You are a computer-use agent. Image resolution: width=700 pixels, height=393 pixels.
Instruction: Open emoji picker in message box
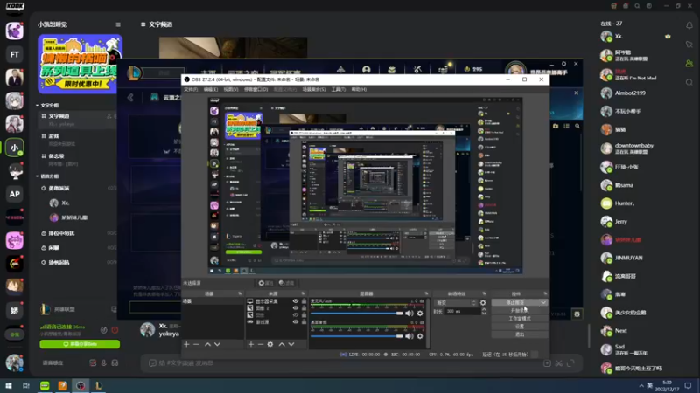click(151, 363)
